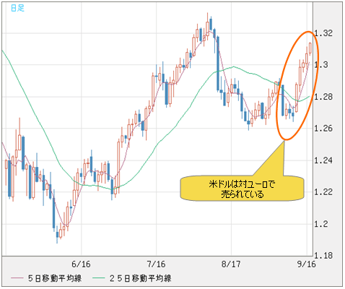345x289 pixels.
Task: Click the latest candlestick inside the orange ellipse
Action: (310, 48)
